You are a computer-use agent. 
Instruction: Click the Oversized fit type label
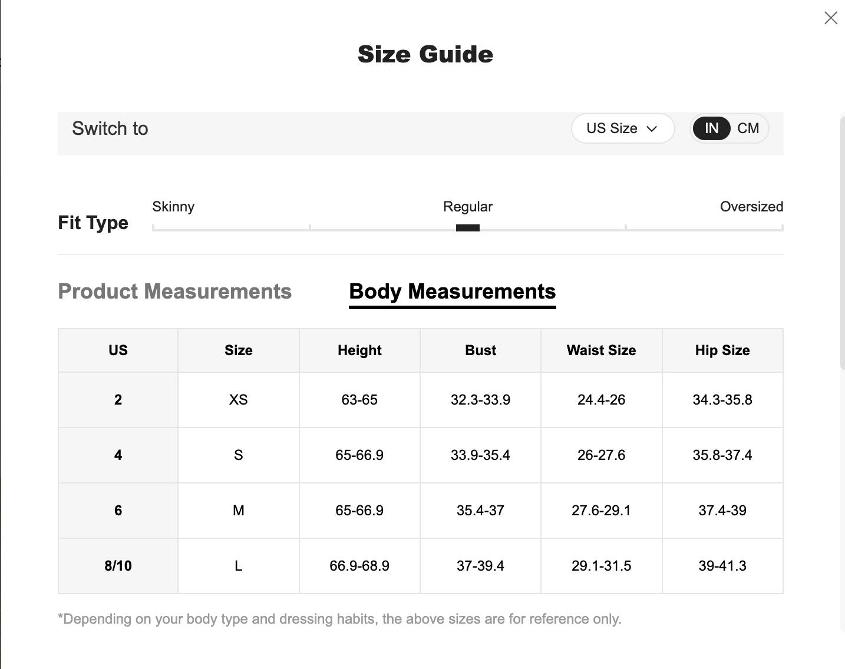pos(751,207)
